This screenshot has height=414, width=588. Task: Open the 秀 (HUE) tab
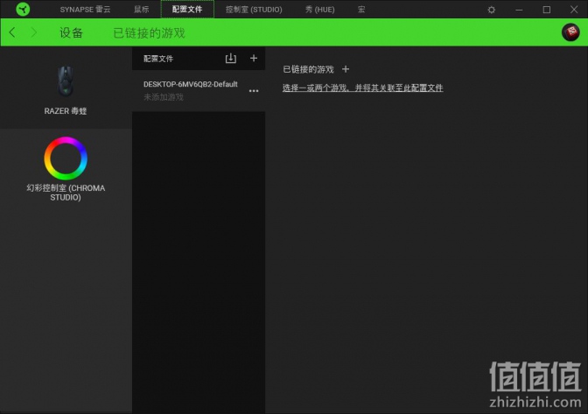coord(320,10)
